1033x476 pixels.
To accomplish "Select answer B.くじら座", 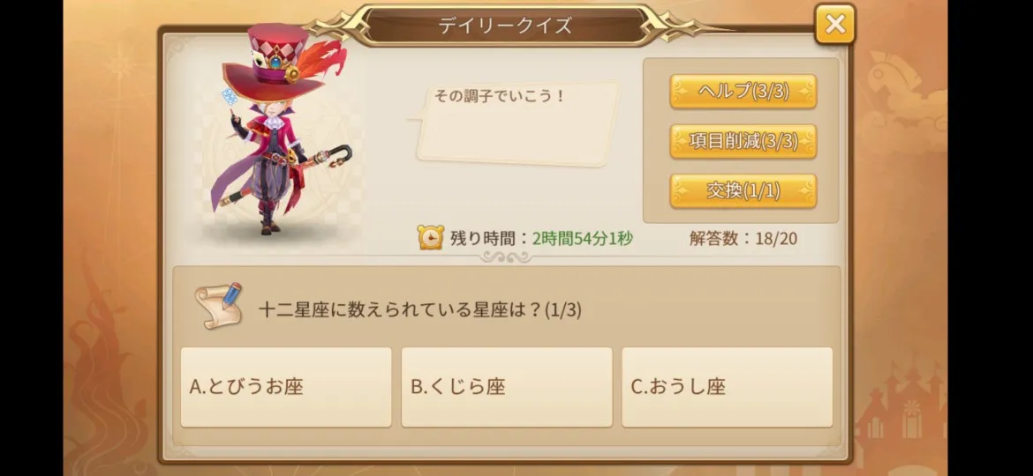I will coord(507,387).
